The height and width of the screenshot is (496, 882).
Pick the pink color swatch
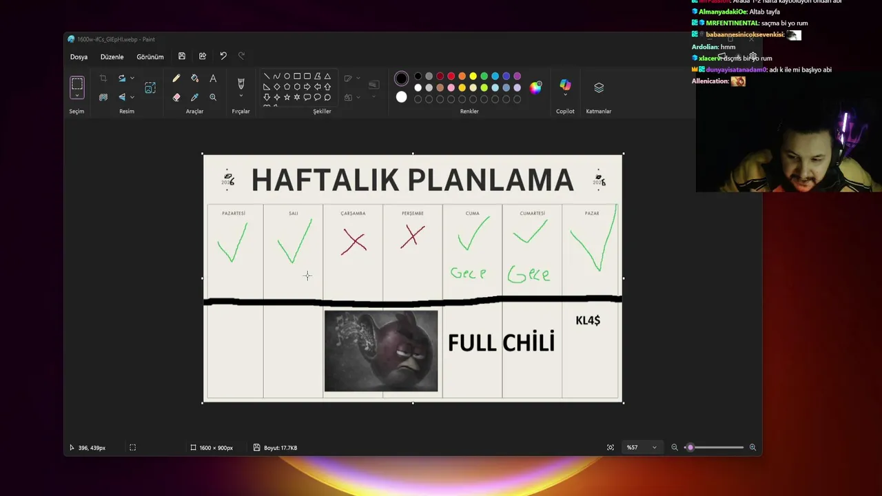451,87
